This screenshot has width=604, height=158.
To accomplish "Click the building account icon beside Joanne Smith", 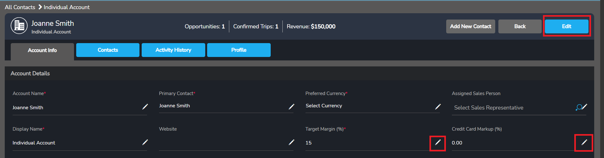I will pyautogui.click(x=19, y=26).
